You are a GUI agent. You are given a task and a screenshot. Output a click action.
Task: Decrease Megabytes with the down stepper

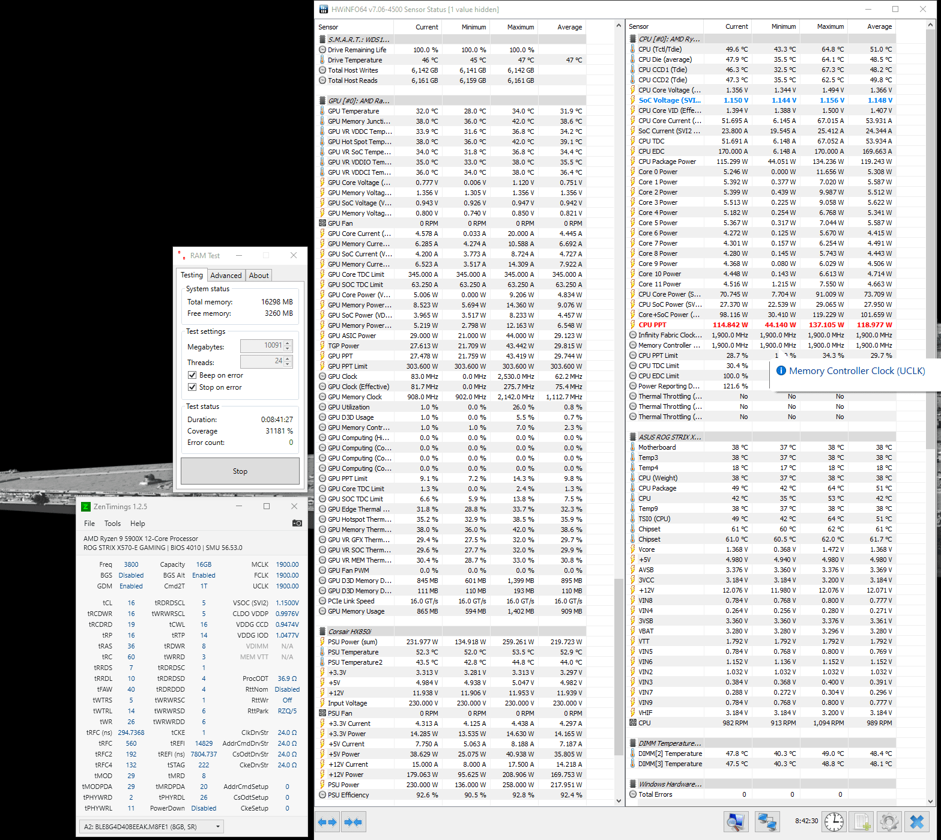(288, 349)
